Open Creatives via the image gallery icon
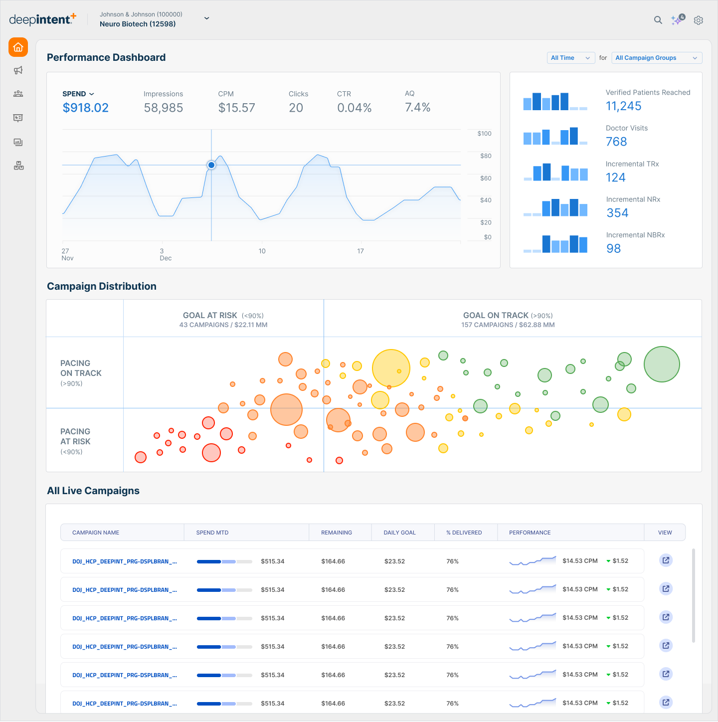Image resolution: width=718 pixels, height=722 pixels. (18, 142)
